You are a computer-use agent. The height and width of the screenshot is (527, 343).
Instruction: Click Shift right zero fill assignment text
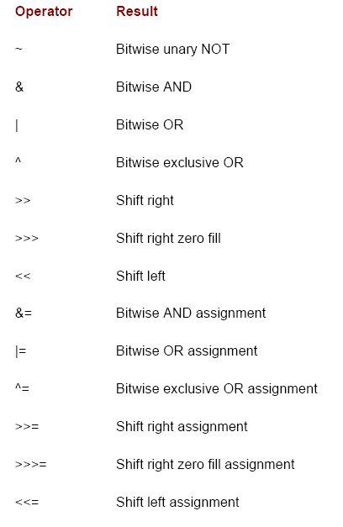[205, 465]
